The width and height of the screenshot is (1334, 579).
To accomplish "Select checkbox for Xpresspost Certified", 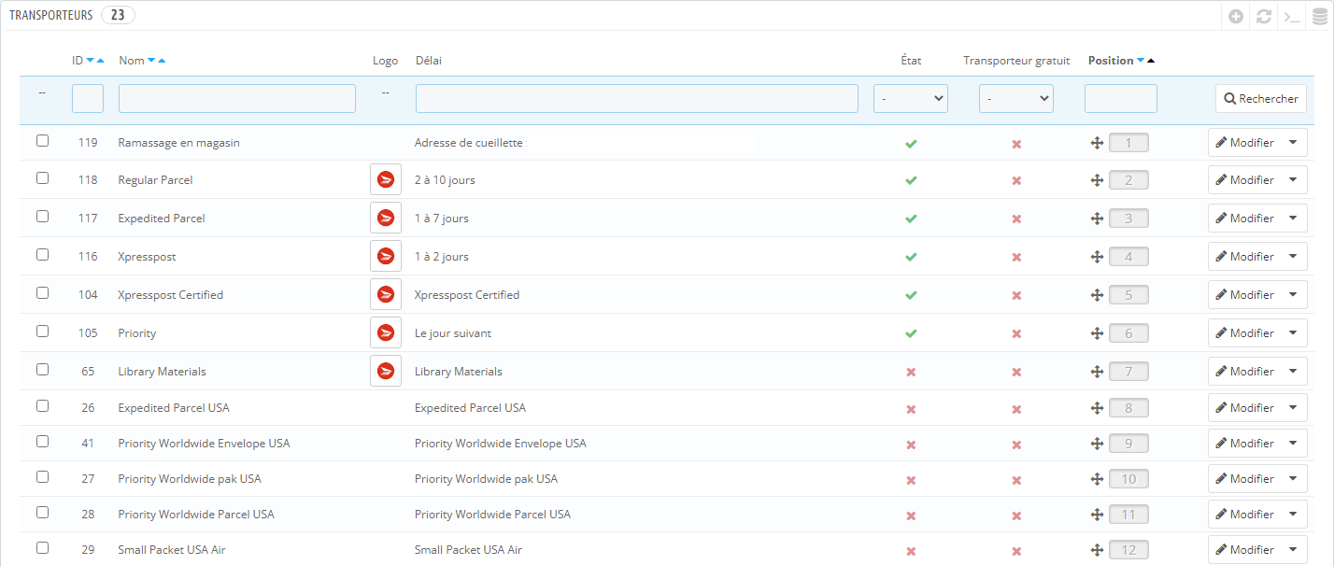I will click(42, 292).
